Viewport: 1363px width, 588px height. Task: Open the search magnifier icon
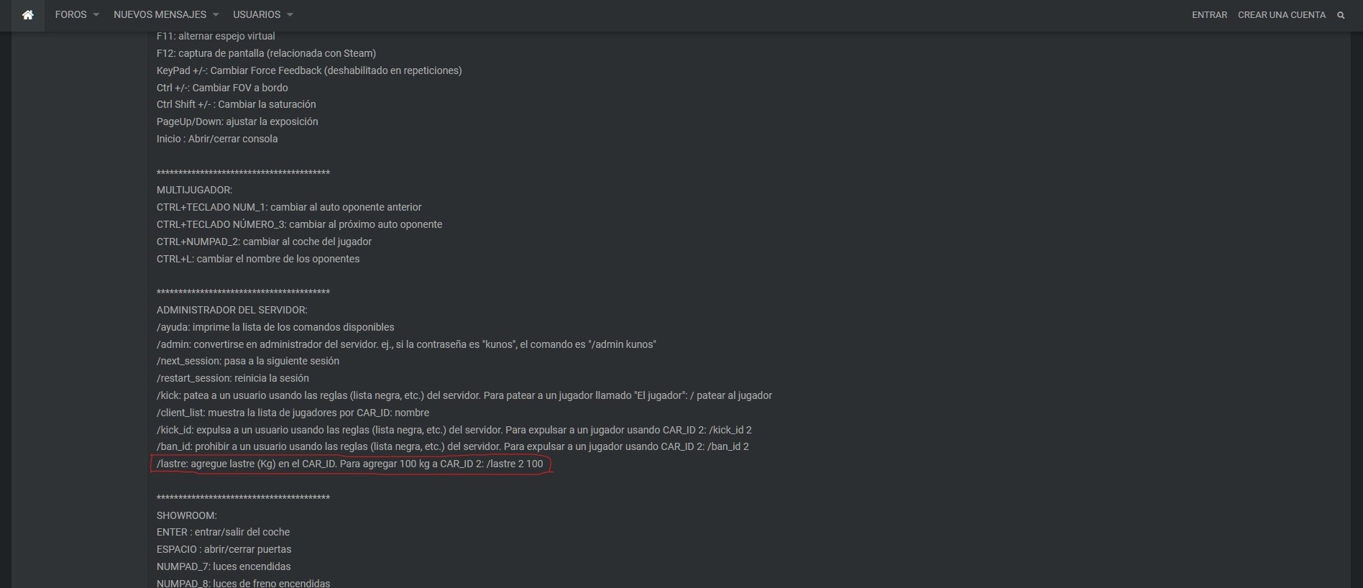(x=1341, y=14)
